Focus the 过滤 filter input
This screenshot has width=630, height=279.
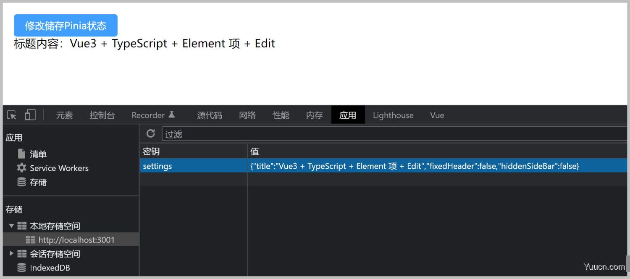pyautogui.click(x=394, y=134)
